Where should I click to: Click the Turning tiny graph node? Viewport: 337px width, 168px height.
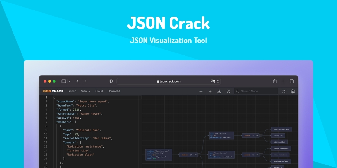point(278,136)
